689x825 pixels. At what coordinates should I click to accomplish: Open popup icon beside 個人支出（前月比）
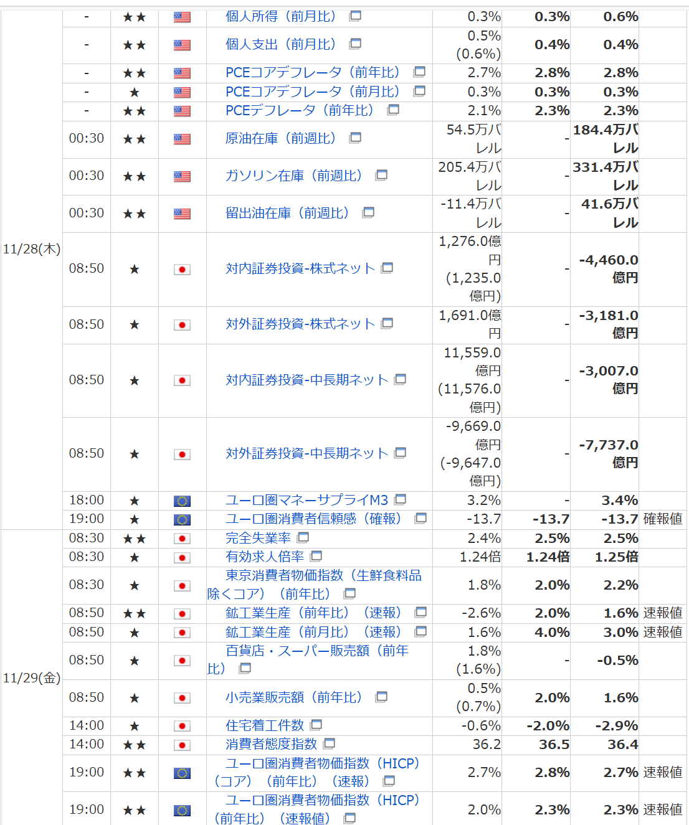[x=355, y=44]
